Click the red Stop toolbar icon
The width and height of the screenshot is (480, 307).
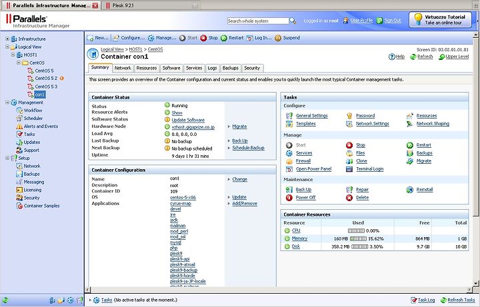pos(203,38)
